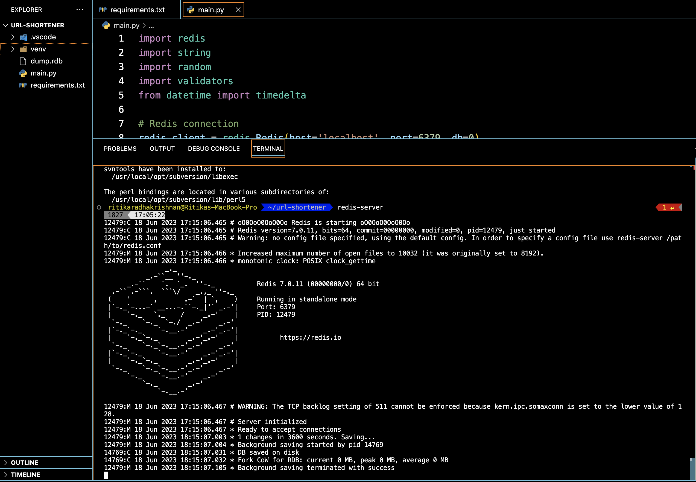The height and width of the screenshot is (482, 696).
Task: Open requirements.txt from the file tree
Action: [58, 85]
